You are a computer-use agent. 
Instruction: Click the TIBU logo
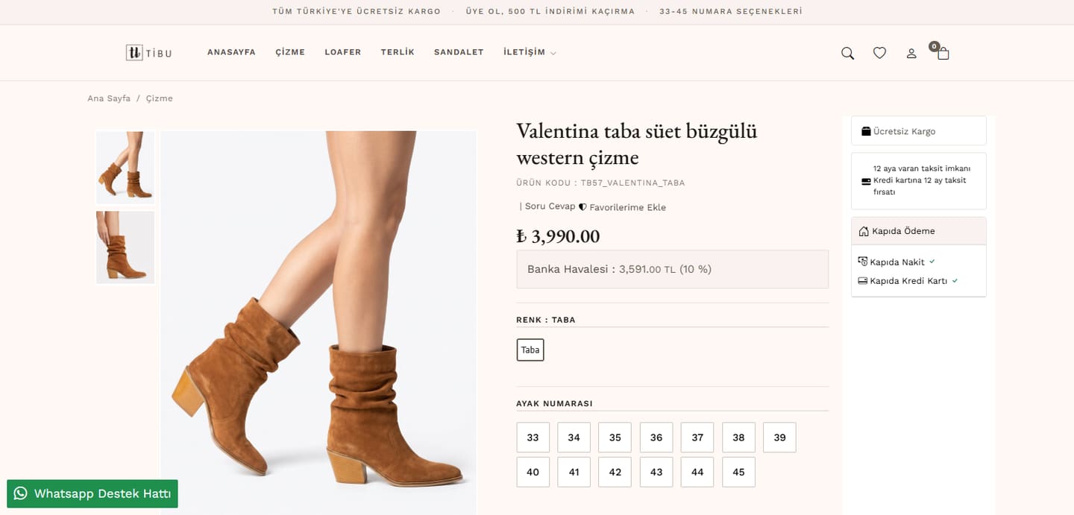click(149, 52)
